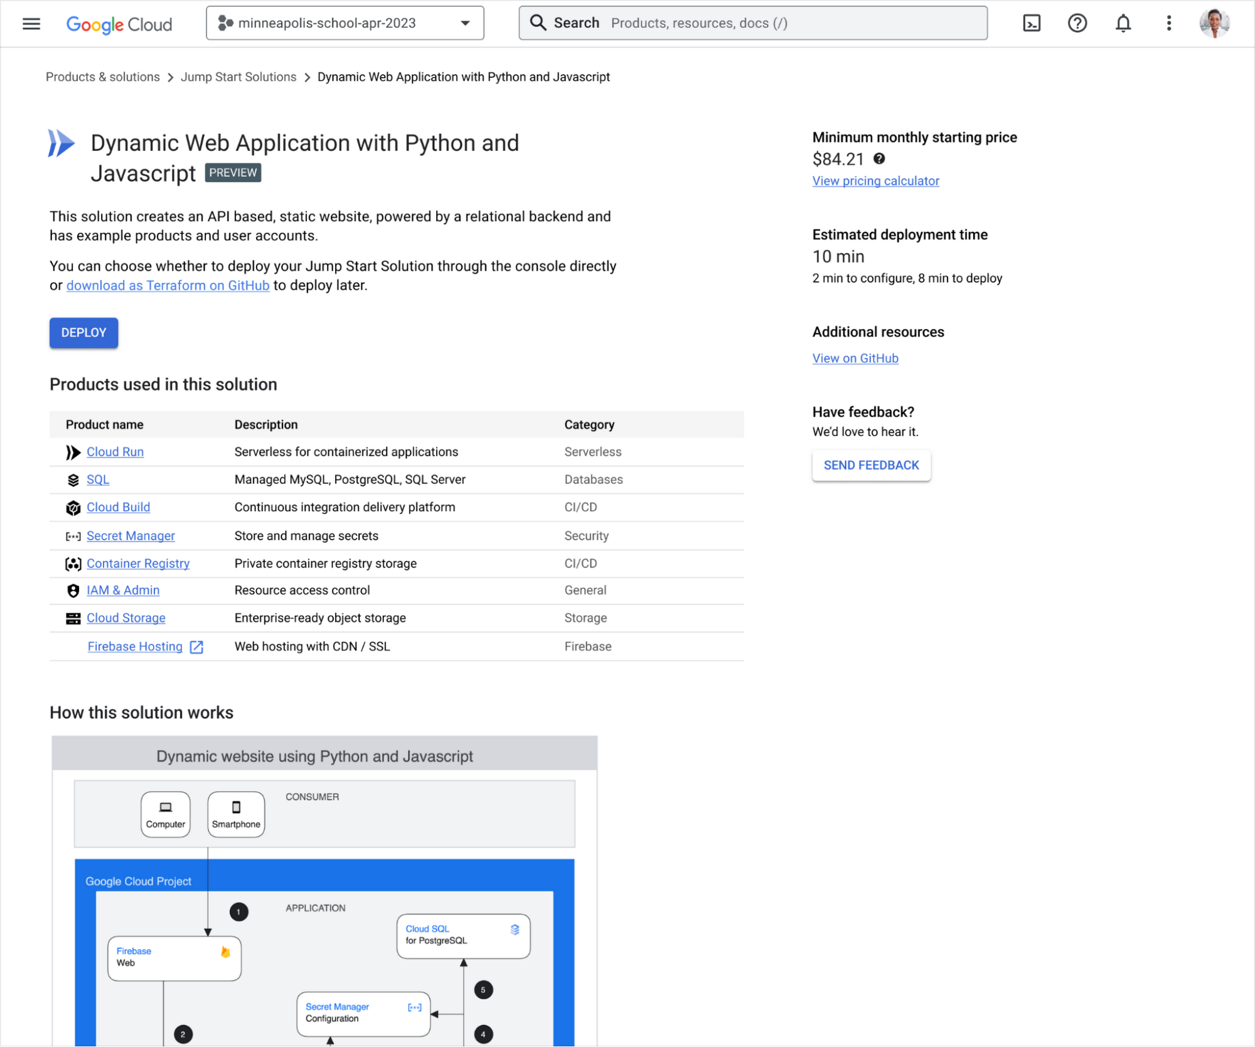Screen dimensions: 1255x1047
Task: Click the DEPLOY button
Action: pyautogui.click(x=83, y=333)
